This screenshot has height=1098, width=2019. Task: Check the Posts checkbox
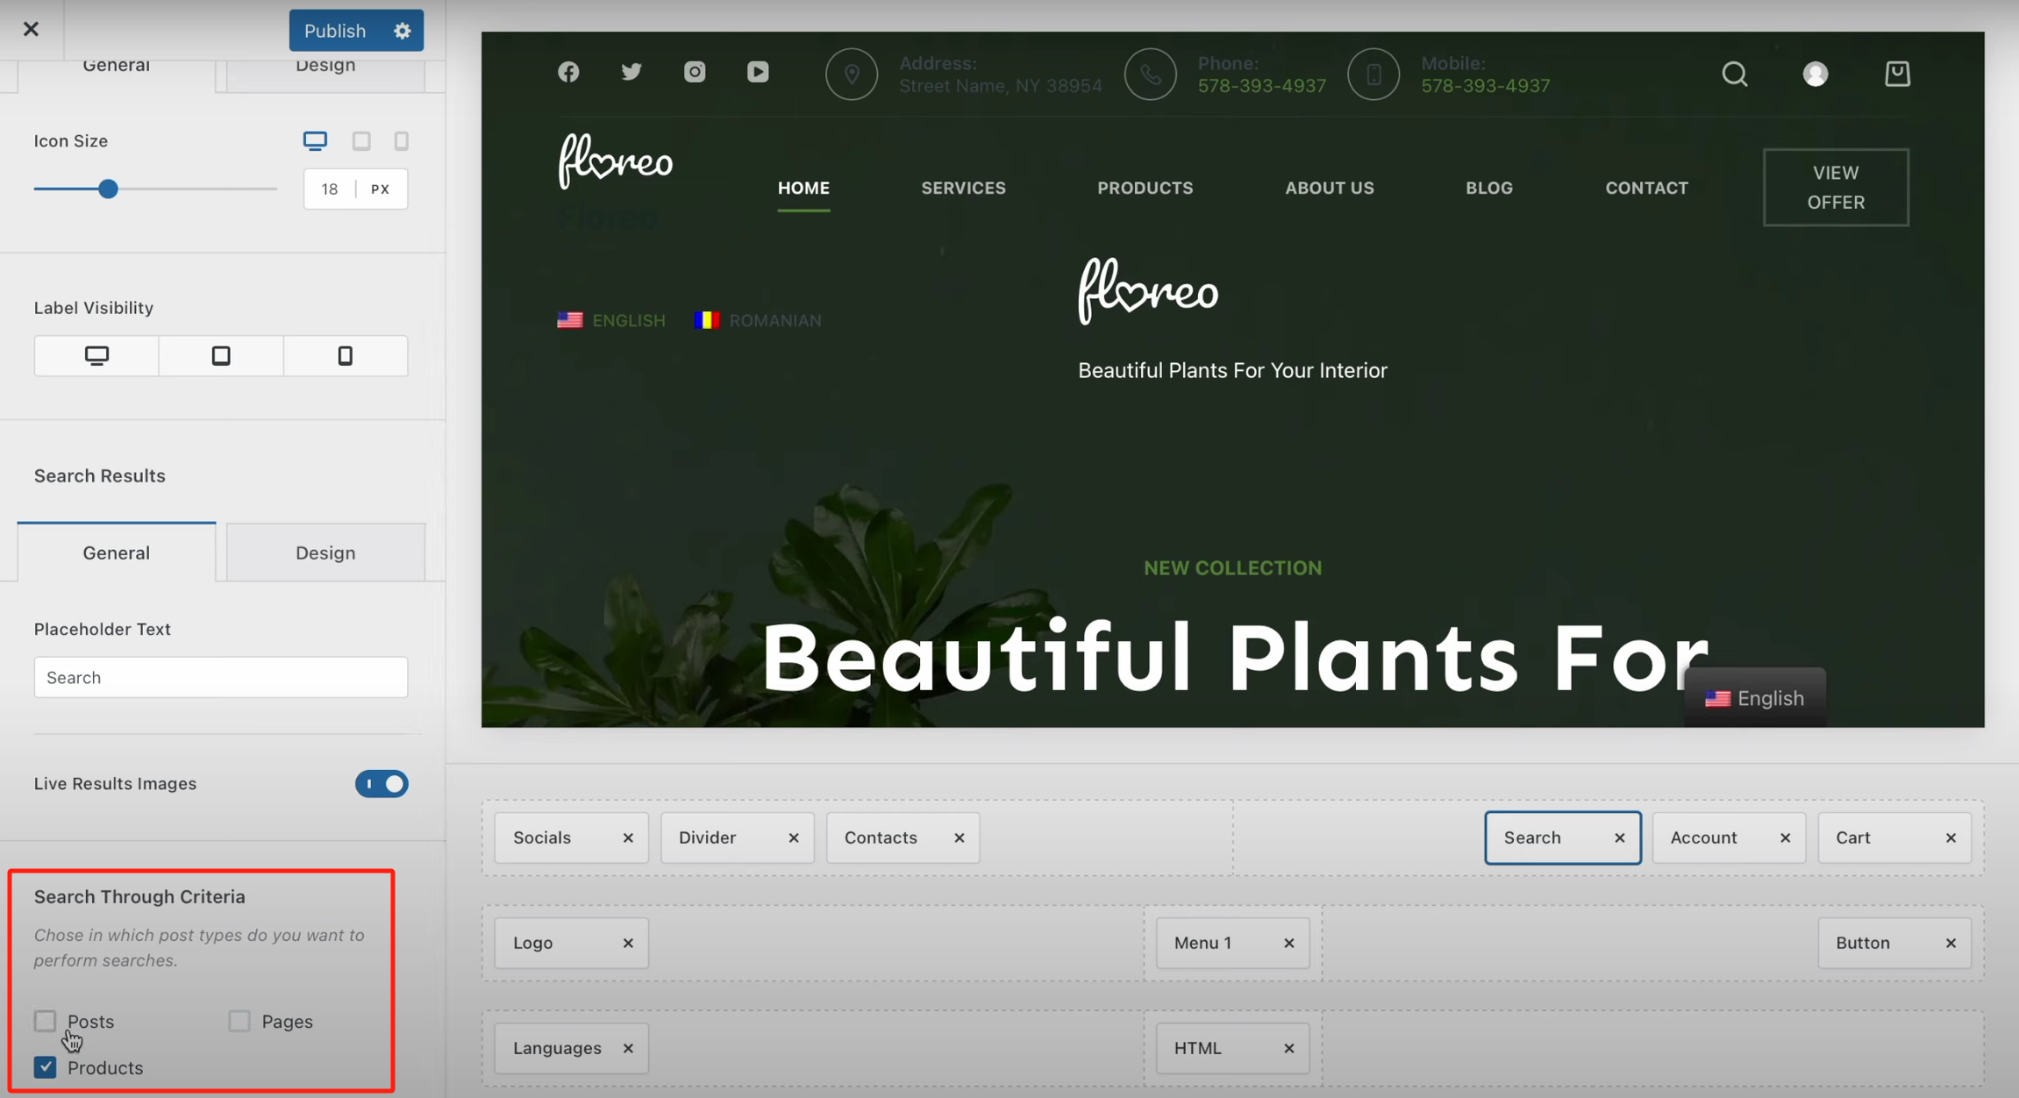click(x=46, y=1021)
